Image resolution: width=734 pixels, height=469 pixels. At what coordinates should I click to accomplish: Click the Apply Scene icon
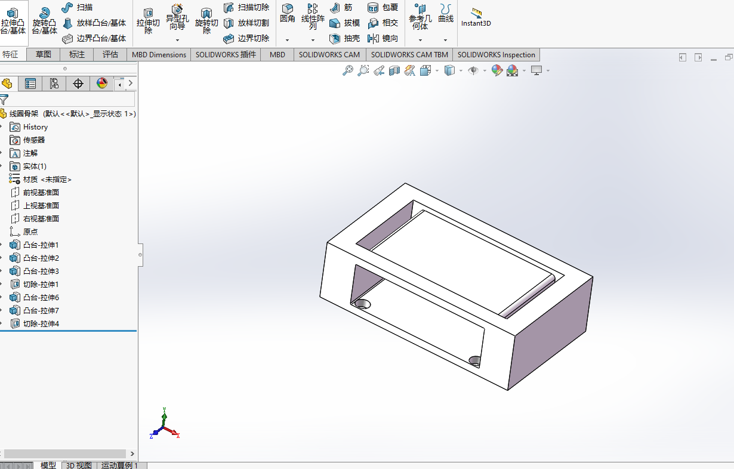[x=512, y=70]
